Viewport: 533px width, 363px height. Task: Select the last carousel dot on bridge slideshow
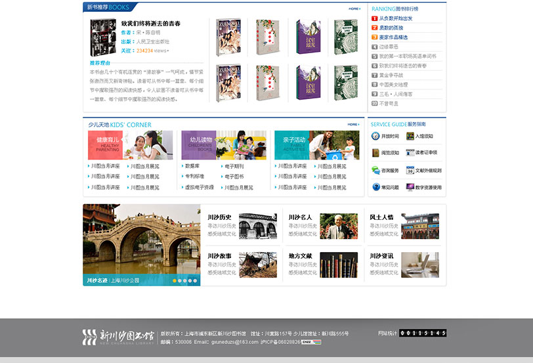coord(196,280)
